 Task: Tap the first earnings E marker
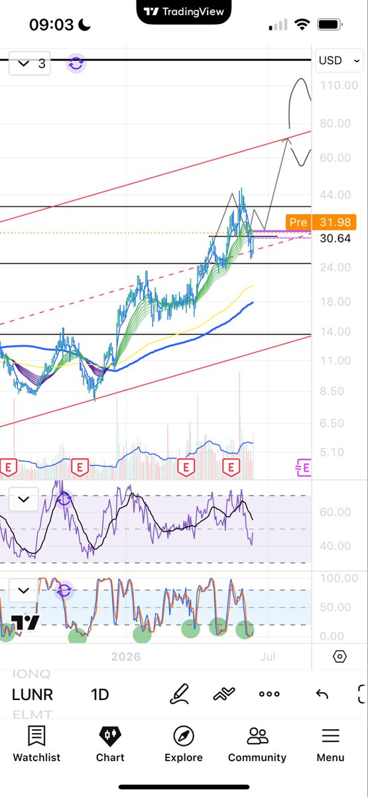9,467
